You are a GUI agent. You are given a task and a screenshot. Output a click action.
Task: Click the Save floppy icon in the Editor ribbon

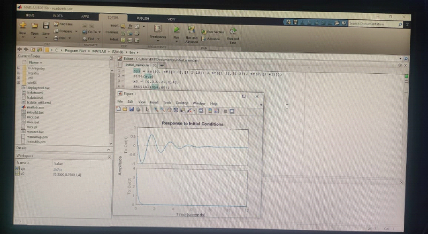coord(46,26)
